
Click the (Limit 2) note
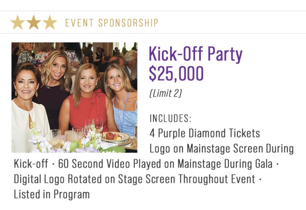(165, 93)
